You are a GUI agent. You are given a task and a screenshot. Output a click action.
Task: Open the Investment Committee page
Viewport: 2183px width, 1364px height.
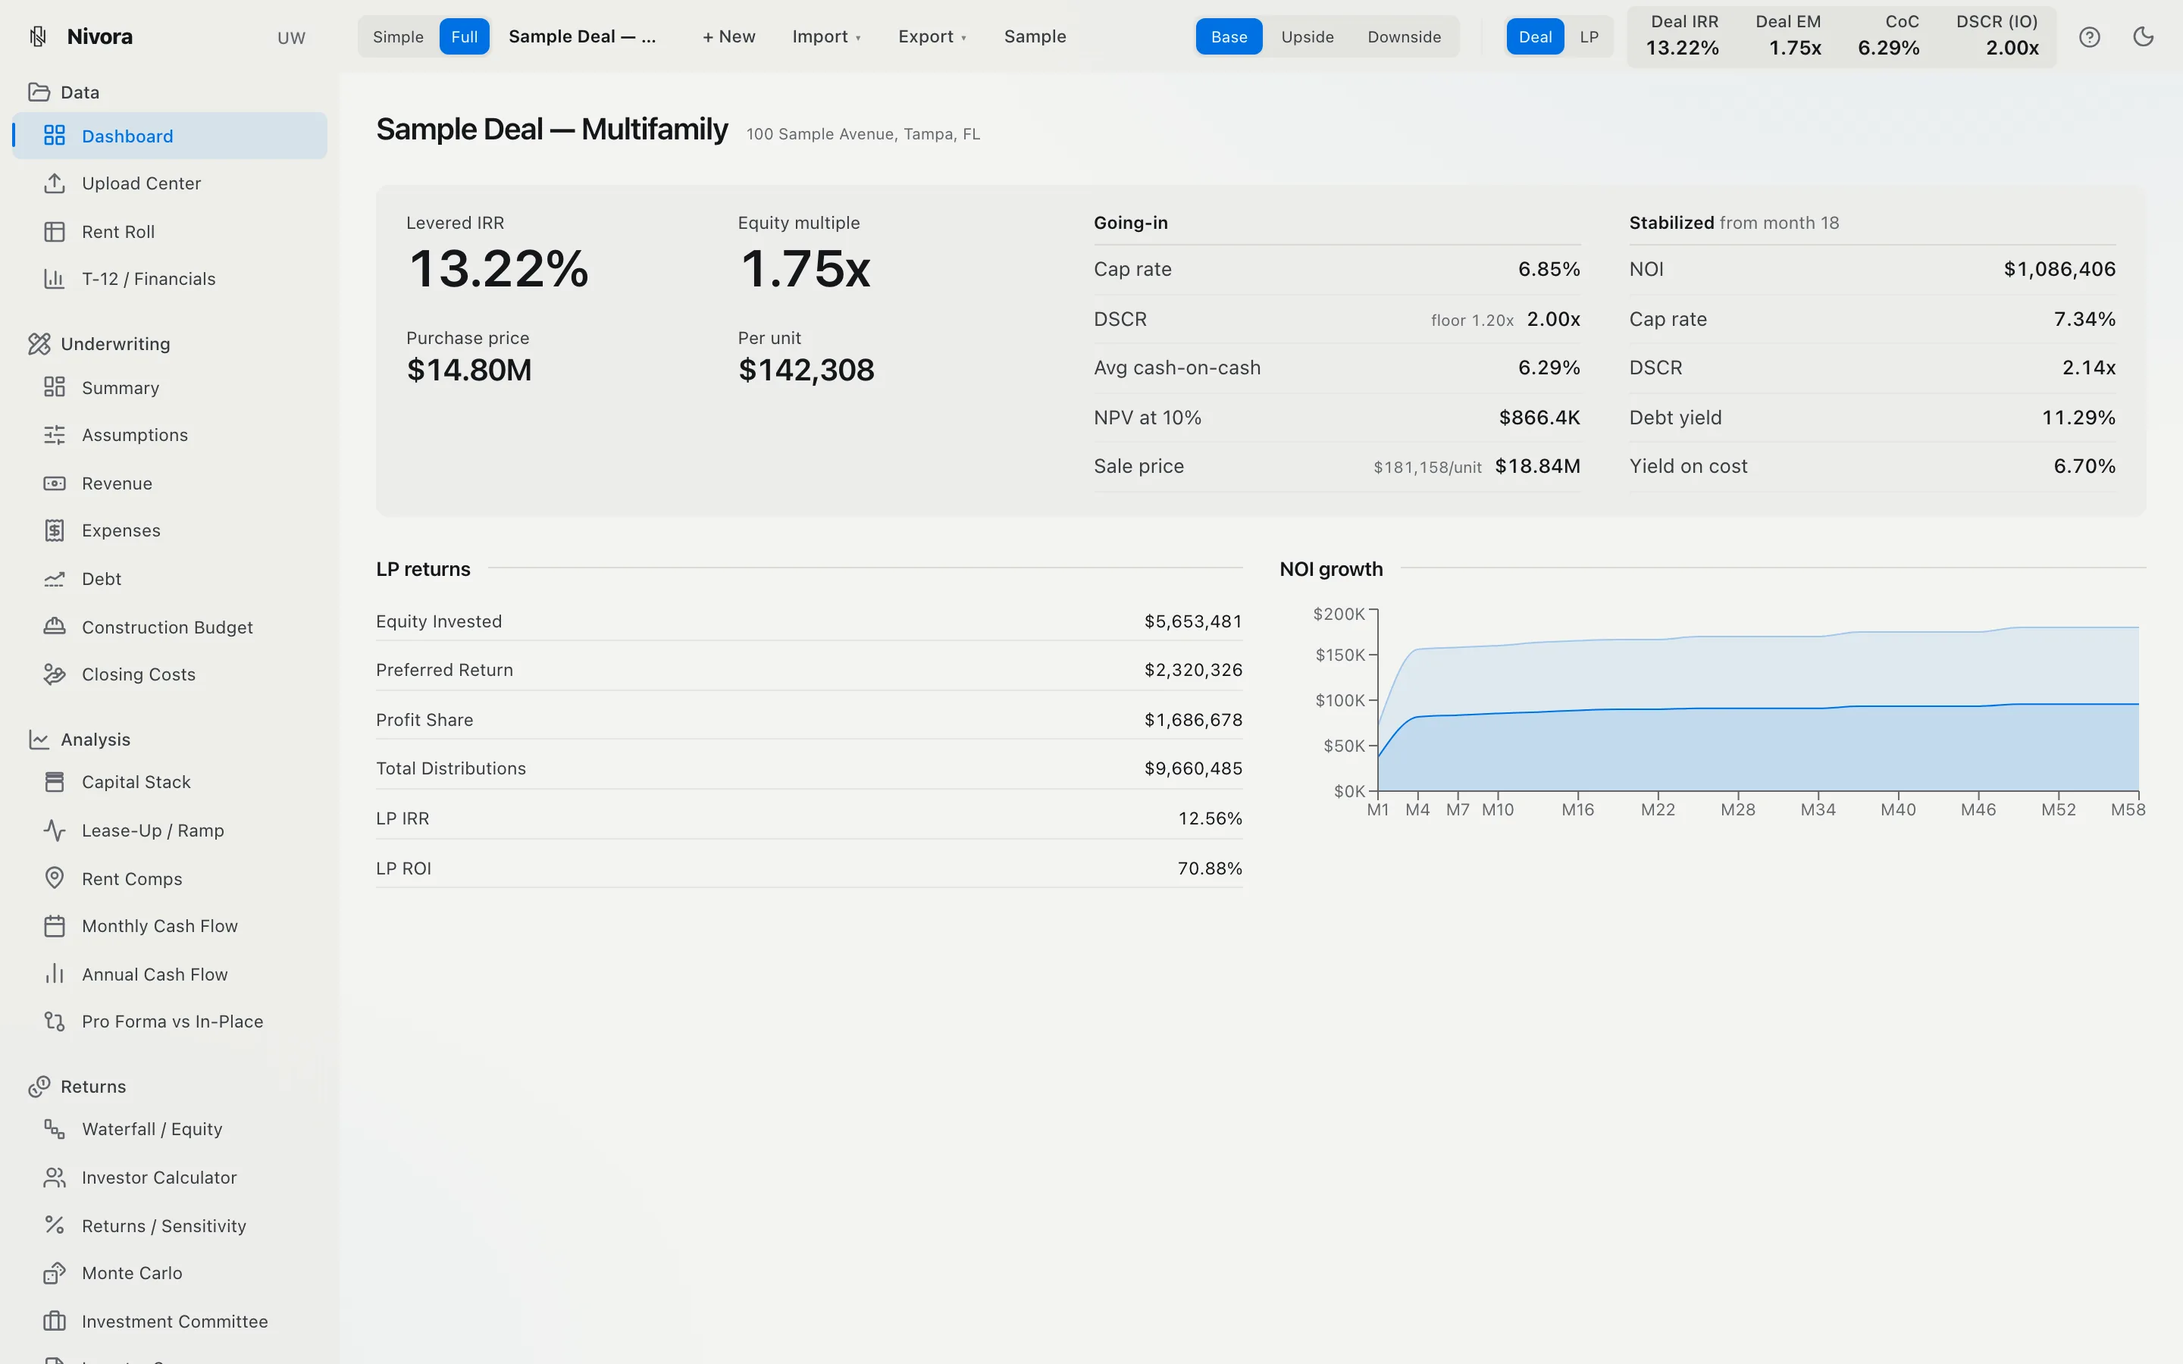(x=170, y=1322)
